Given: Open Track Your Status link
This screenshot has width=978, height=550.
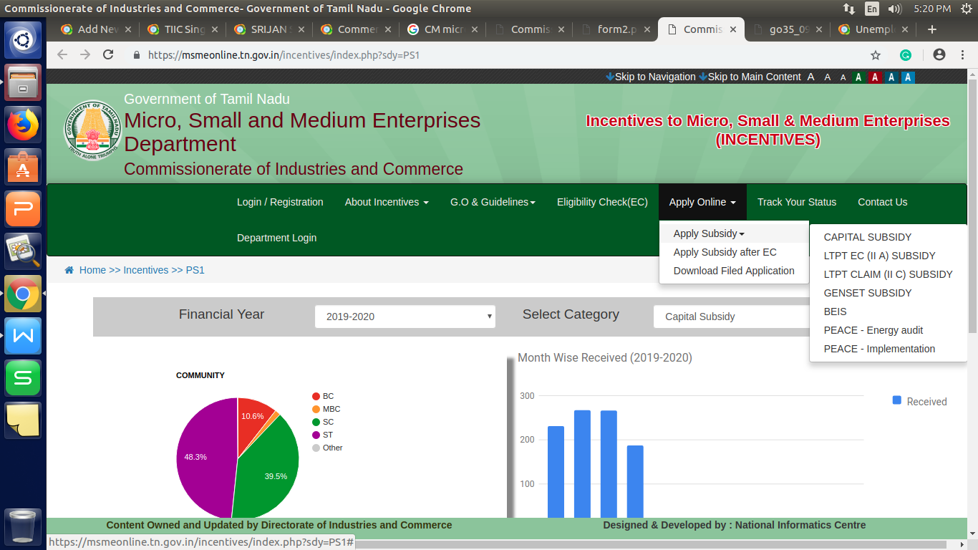Looking at the screenshot, I should pyautogui.click(x=796, y=202).
